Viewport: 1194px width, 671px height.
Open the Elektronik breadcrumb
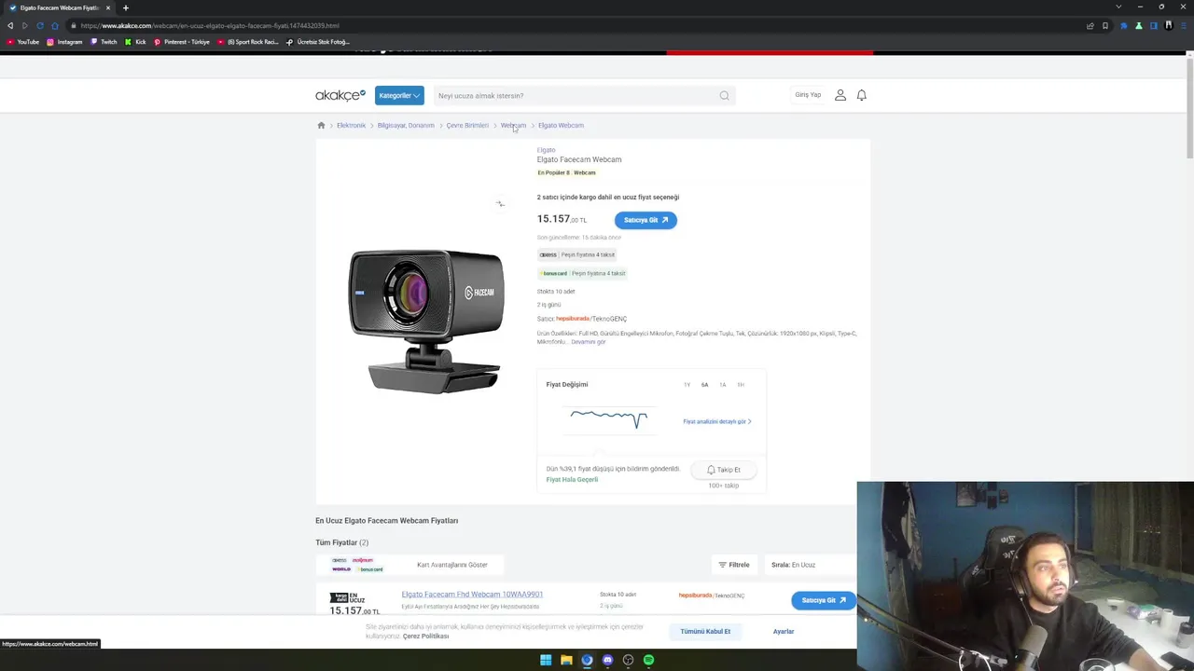351,125
